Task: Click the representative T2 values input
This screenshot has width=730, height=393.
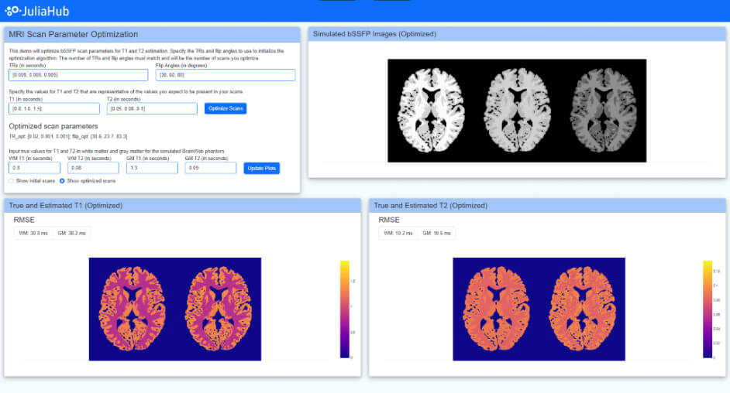Action: [153, 108]
